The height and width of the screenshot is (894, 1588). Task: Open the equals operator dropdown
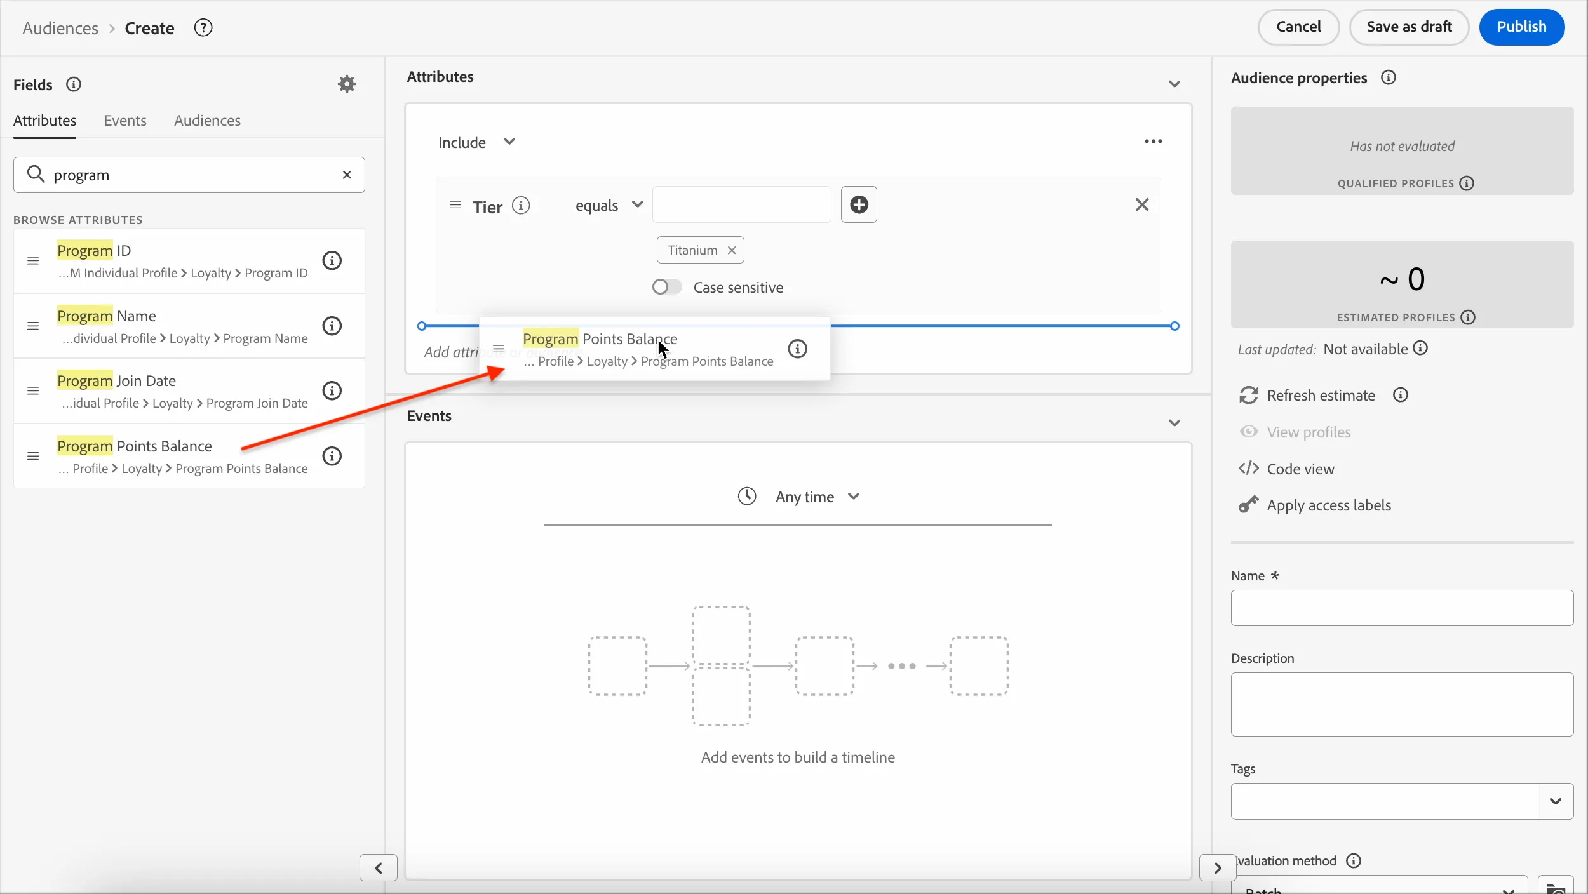[609, 205]
